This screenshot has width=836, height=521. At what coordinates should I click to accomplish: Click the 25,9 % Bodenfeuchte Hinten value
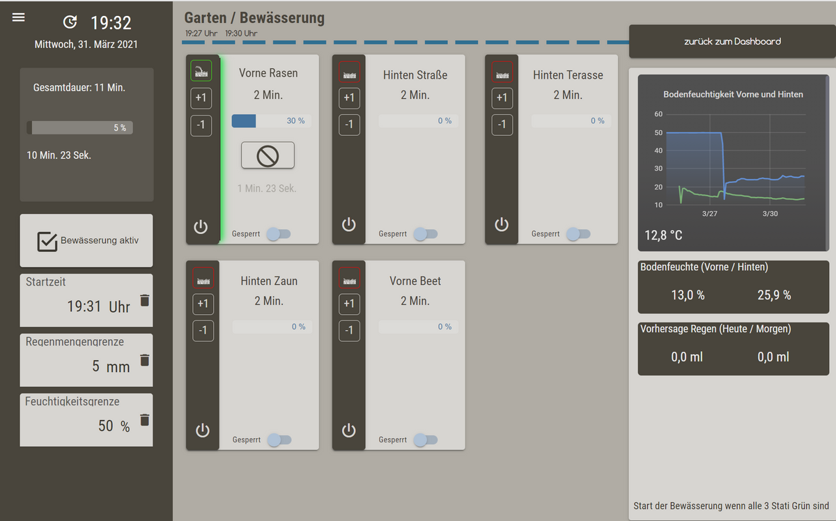click(774, 295)
